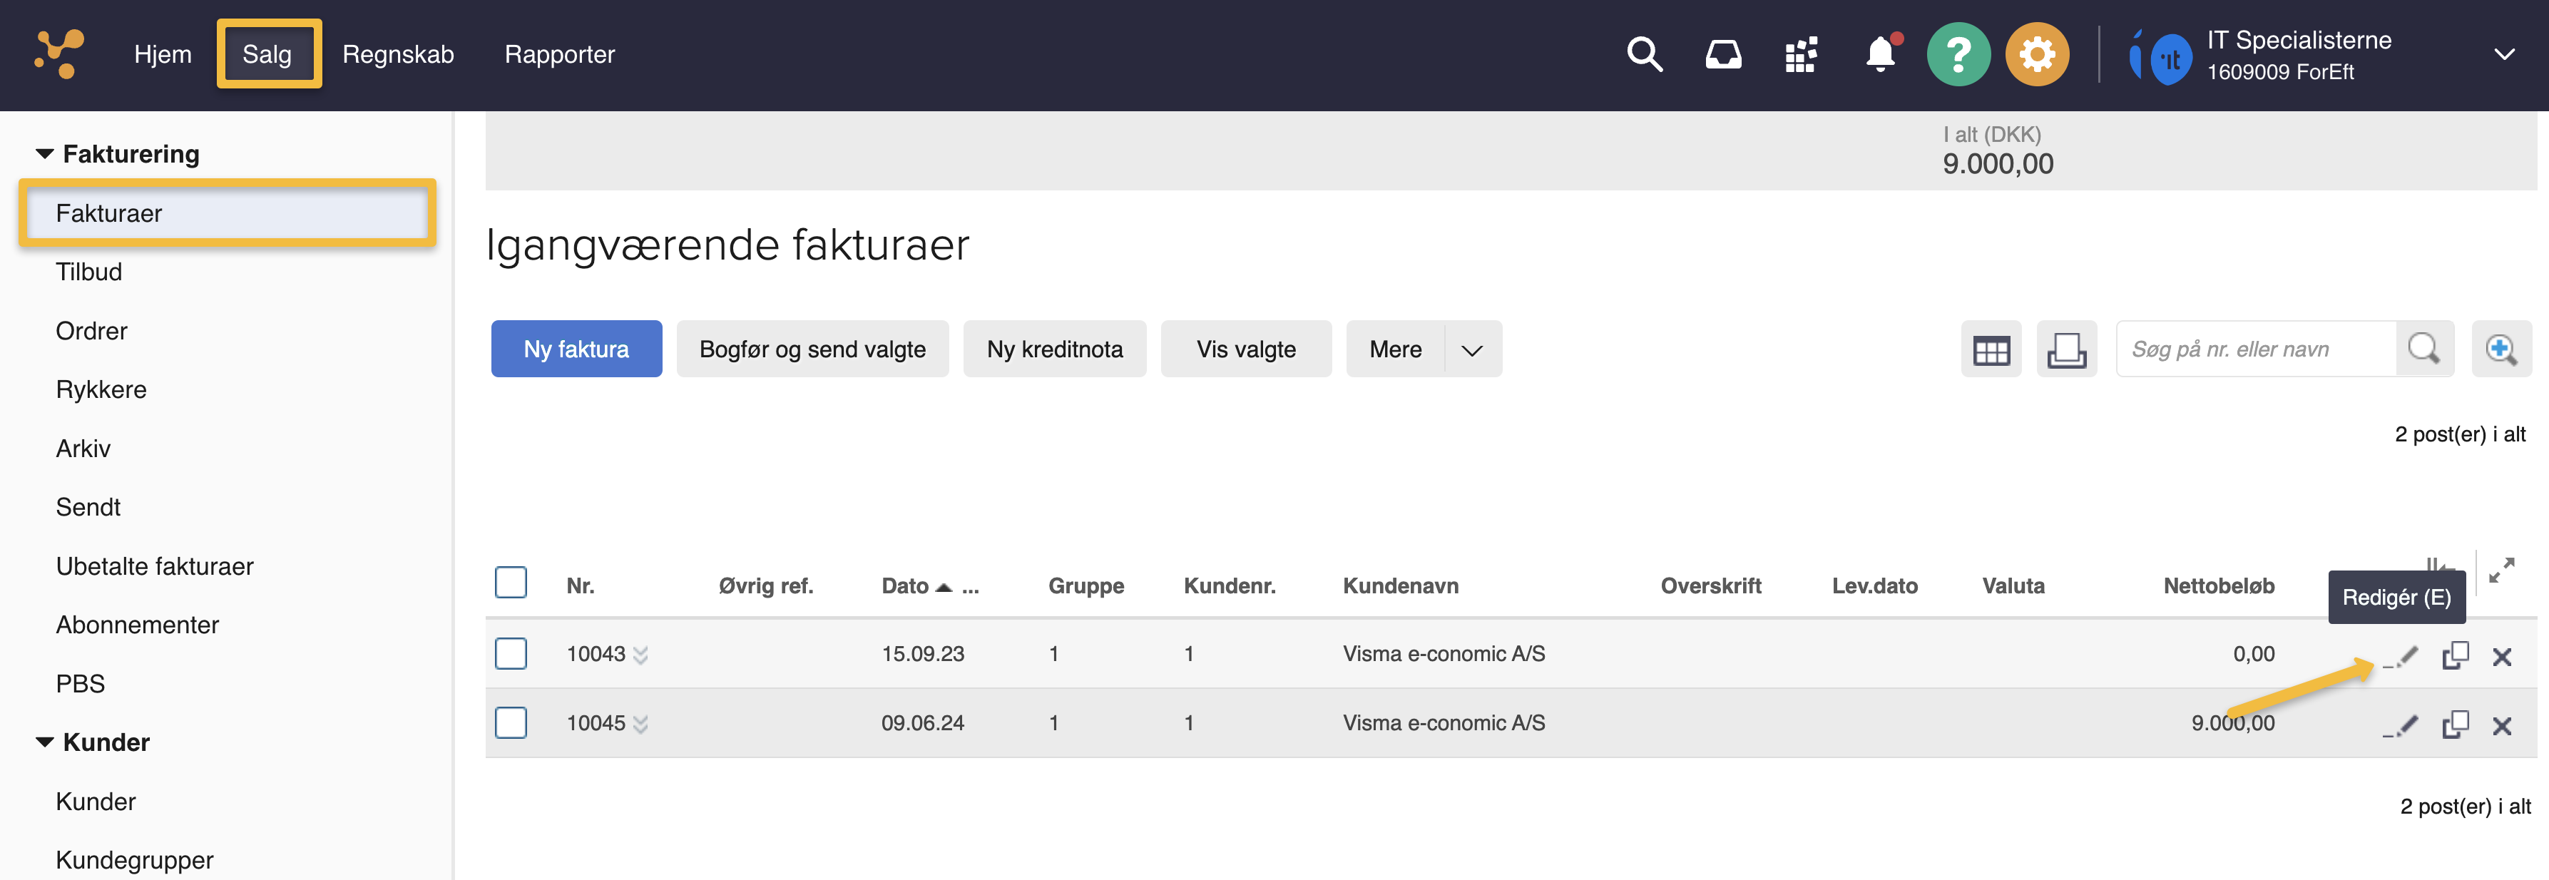Print the invoice list using the printer icon
This screenshot has width=2549, height=880.
(2067, 349)
